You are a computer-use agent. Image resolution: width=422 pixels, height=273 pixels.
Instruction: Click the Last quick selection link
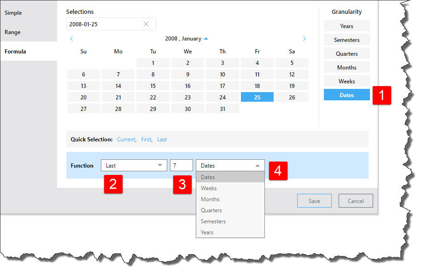(162, 139)
